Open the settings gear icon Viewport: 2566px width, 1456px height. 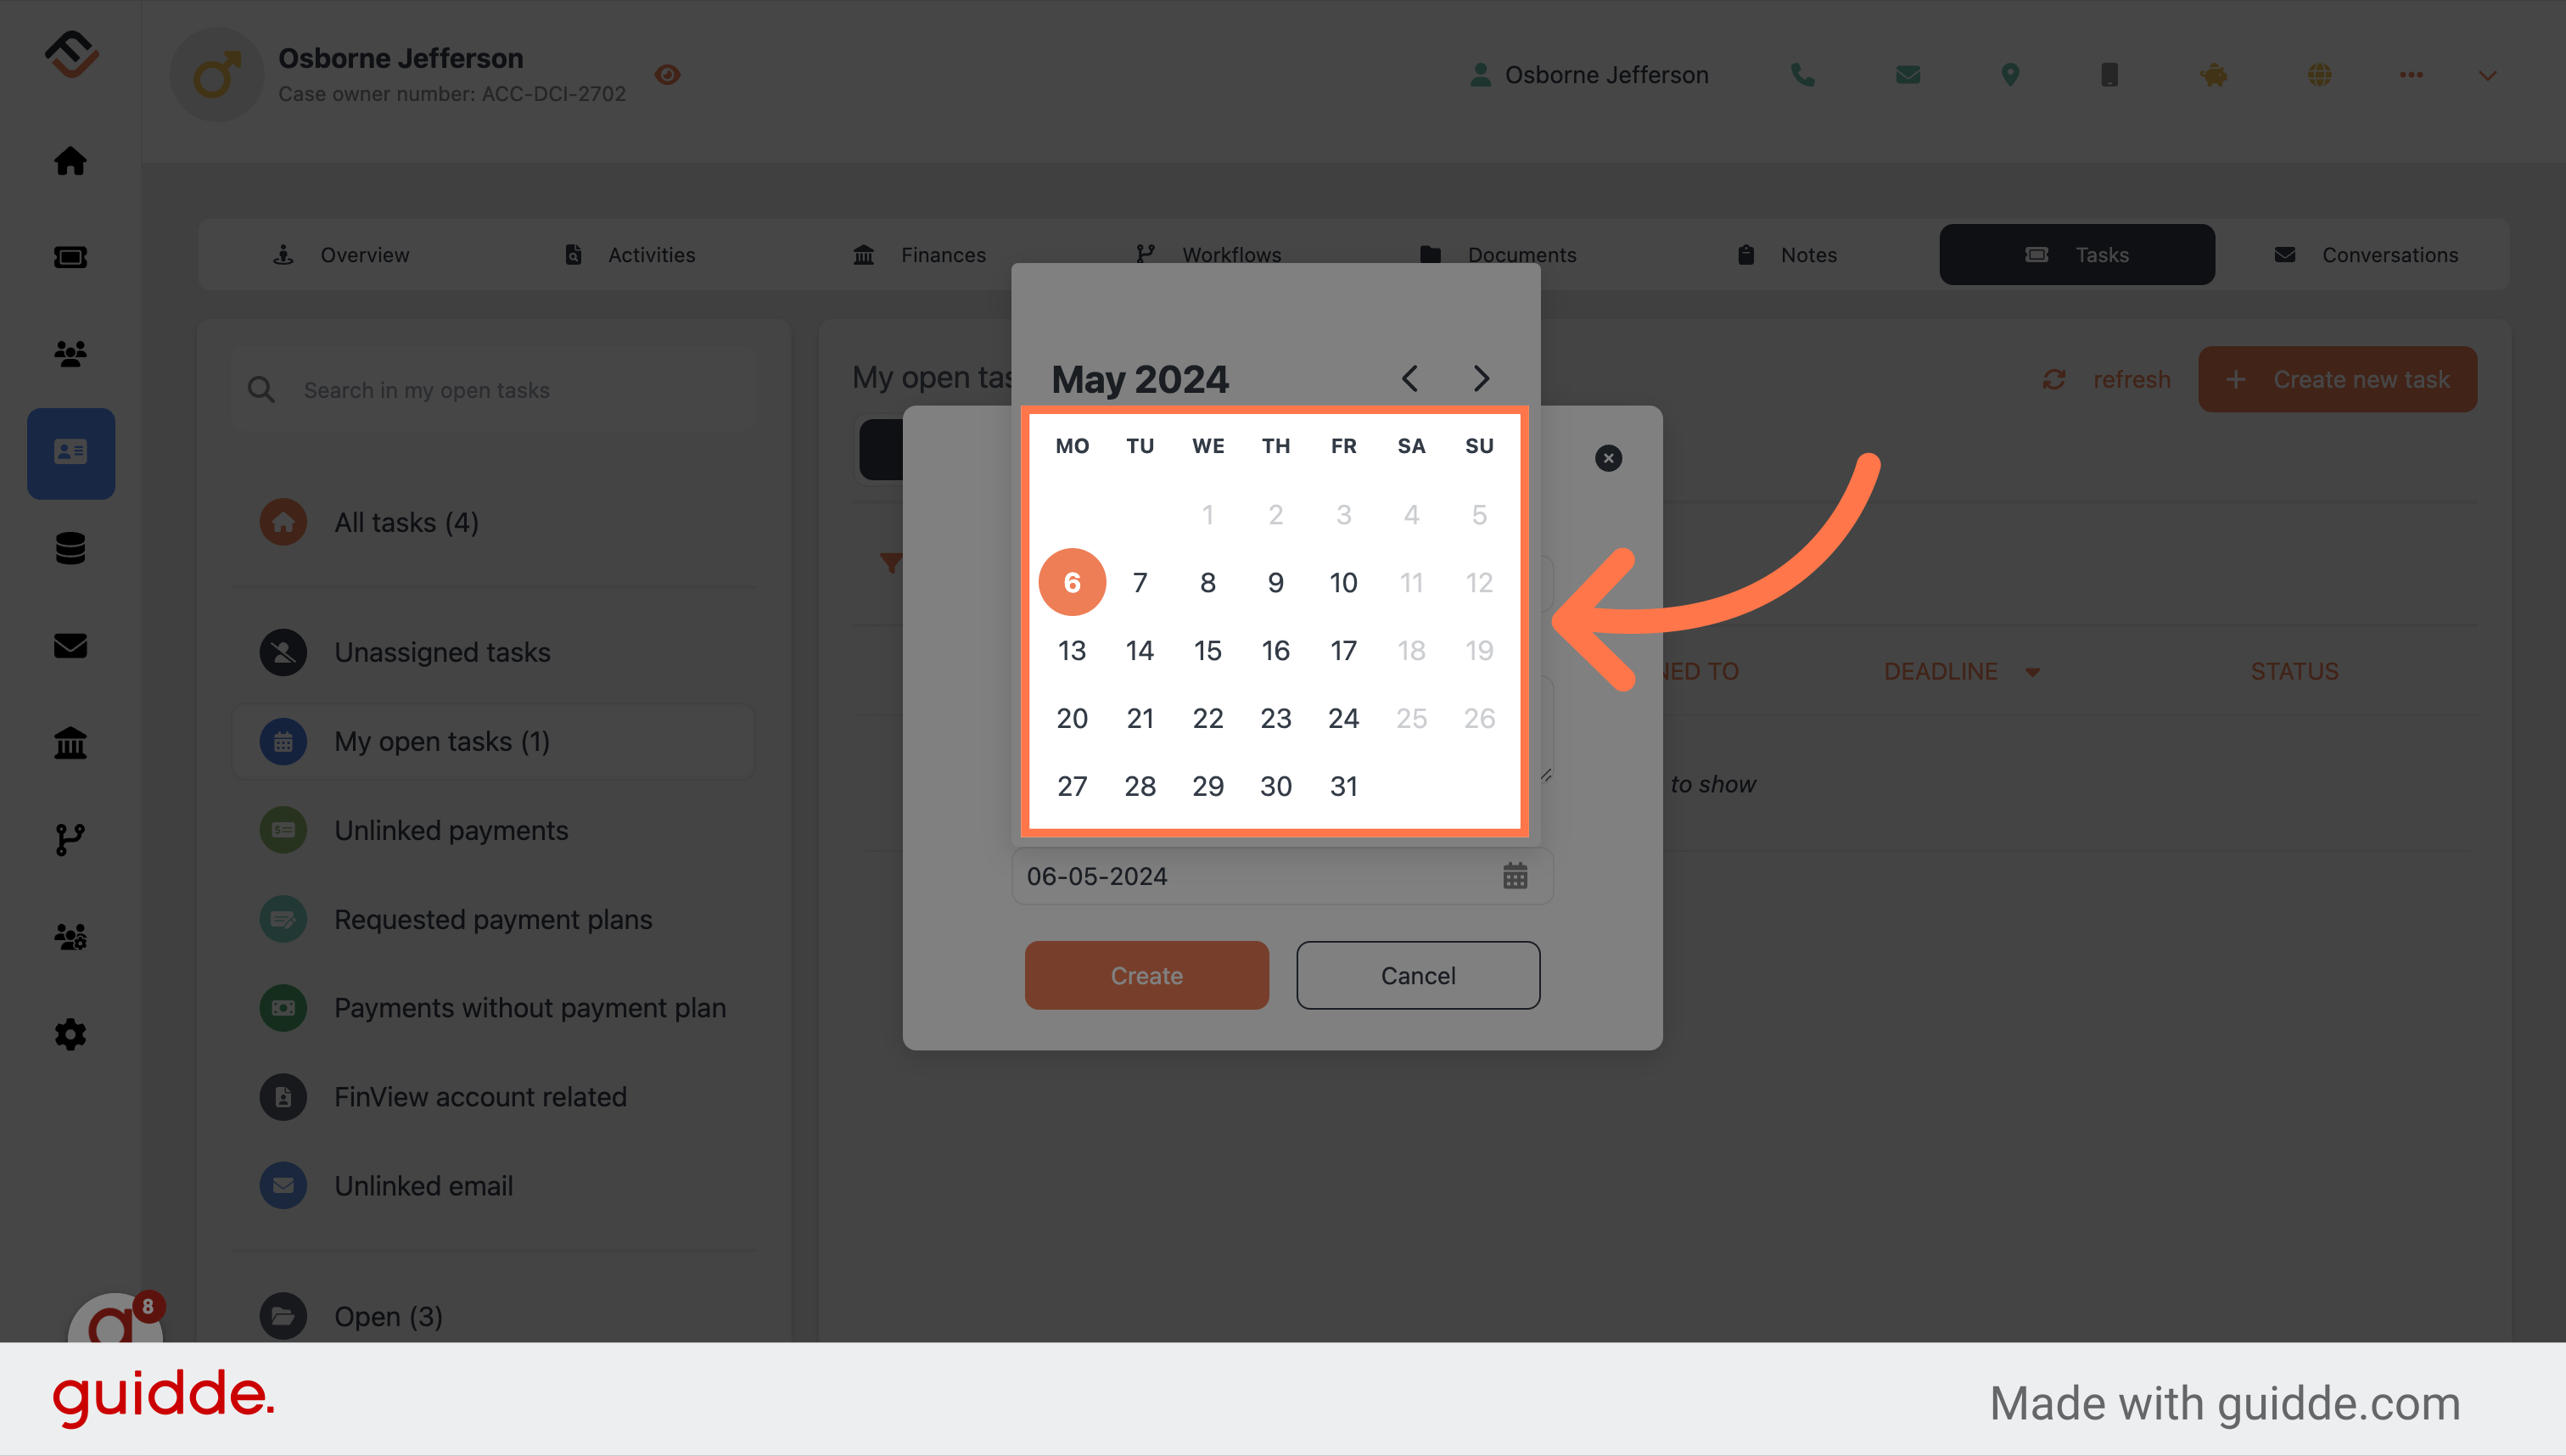[x=70, y=1033]
